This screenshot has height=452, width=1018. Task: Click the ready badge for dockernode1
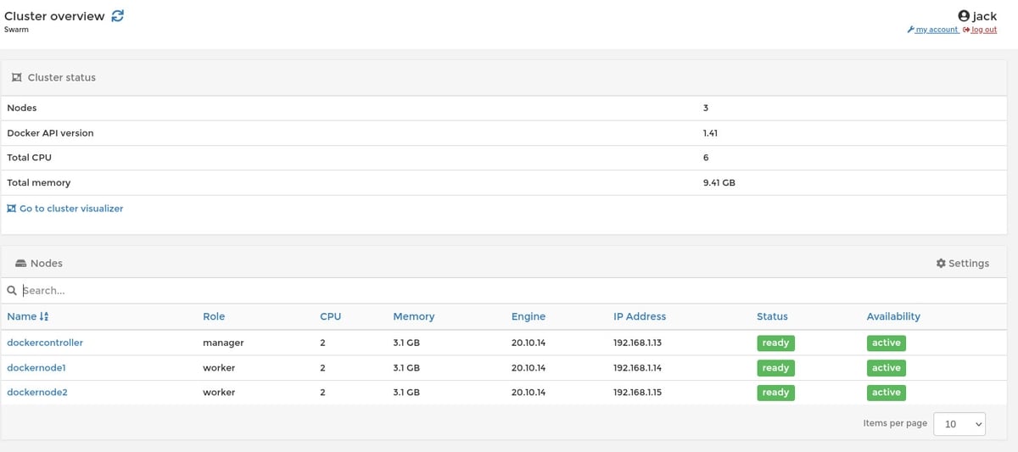(x=775, y=368)
